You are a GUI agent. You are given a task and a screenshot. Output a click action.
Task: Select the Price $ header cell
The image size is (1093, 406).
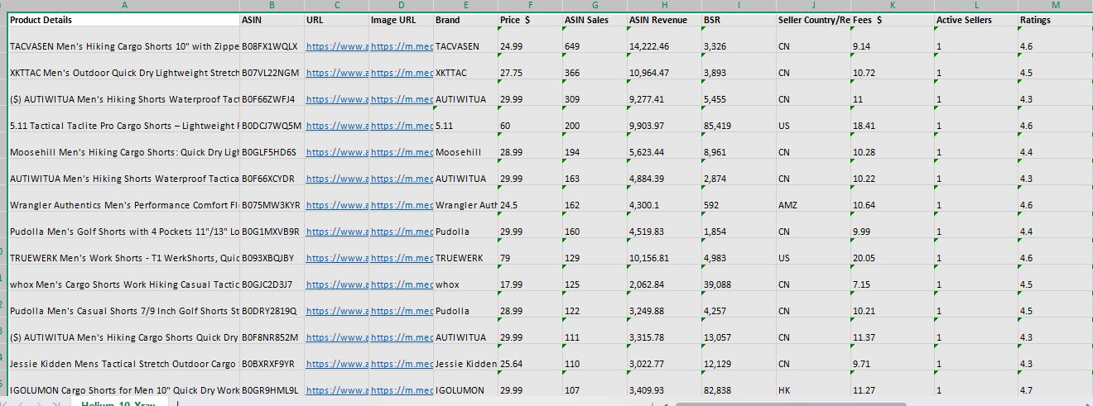pyautogui.click(x=530, y=19)
